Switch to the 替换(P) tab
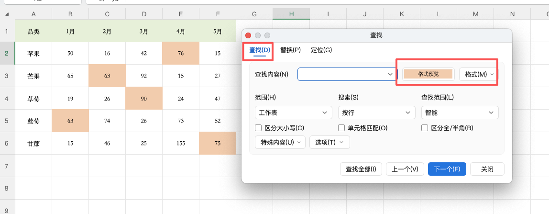 coord(290,50)
